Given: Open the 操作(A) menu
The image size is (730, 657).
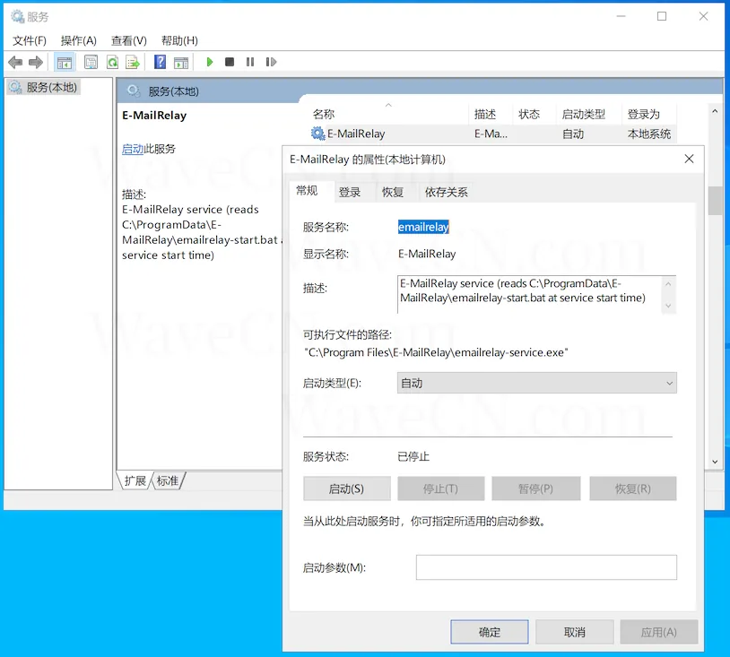Looking at the screenshot, I should click(79, 41).
